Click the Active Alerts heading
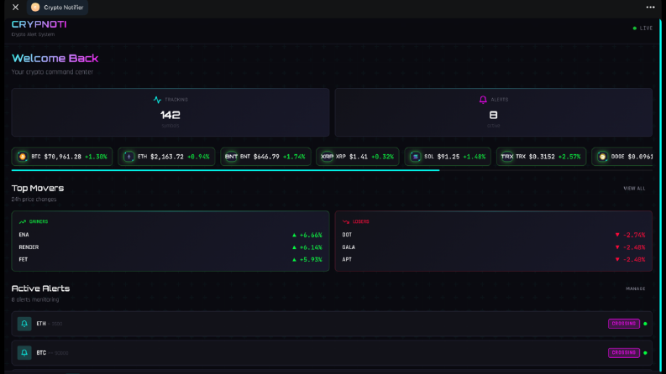 point(40,288)
